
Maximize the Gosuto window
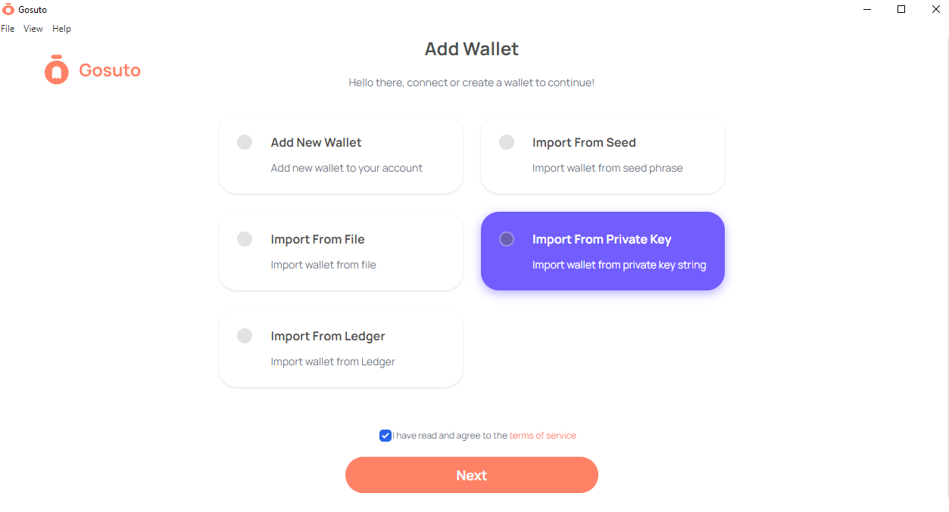pyautogui.click(x=901, y=9)
